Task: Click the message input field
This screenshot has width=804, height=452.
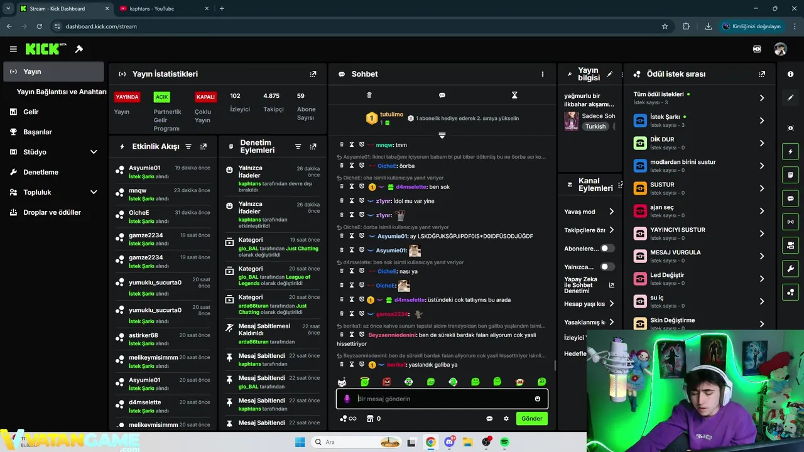Action: coord(442,399)
